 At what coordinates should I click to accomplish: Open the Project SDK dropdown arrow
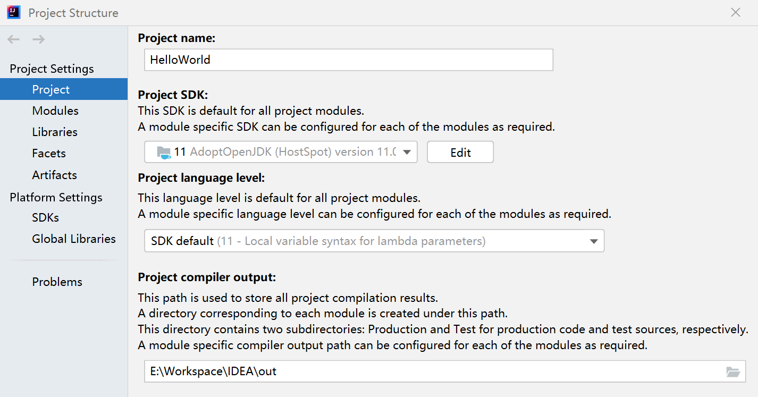click(x=407, y=153)
